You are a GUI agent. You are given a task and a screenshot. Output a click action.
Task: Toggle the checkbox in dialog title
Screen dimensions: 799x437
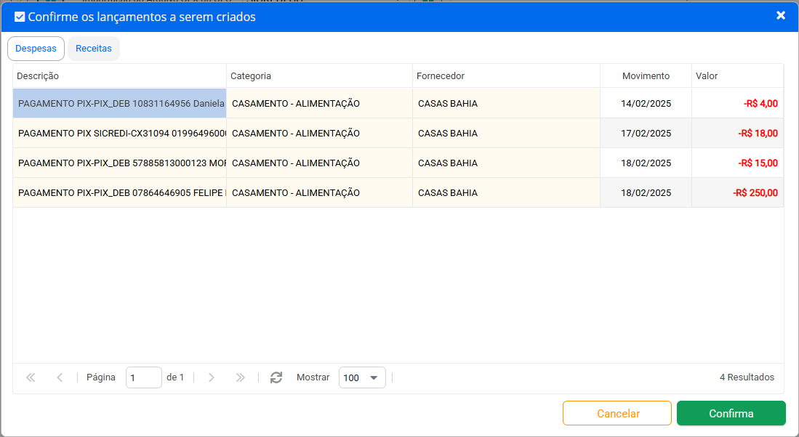pyautogui.click(x=20, y=17)
